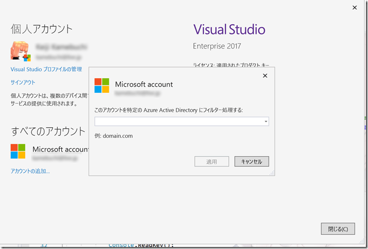Click the サインアウト link

23,82
